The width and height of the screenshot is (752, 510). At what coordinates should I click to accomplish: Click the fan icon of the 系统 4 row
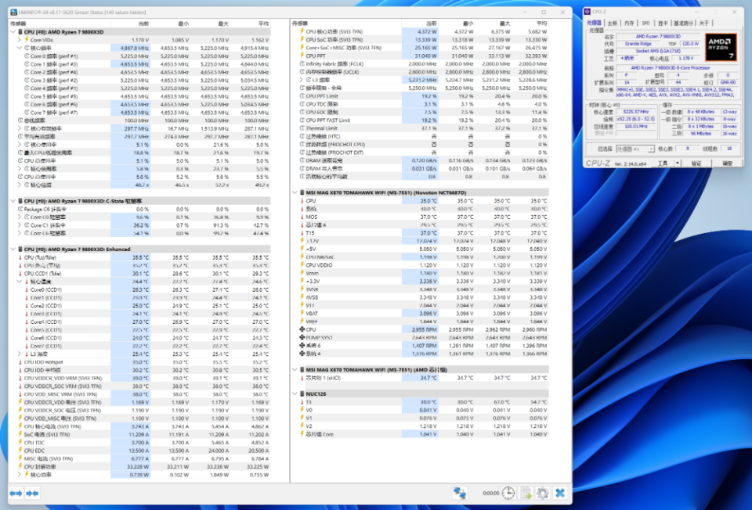302,354
